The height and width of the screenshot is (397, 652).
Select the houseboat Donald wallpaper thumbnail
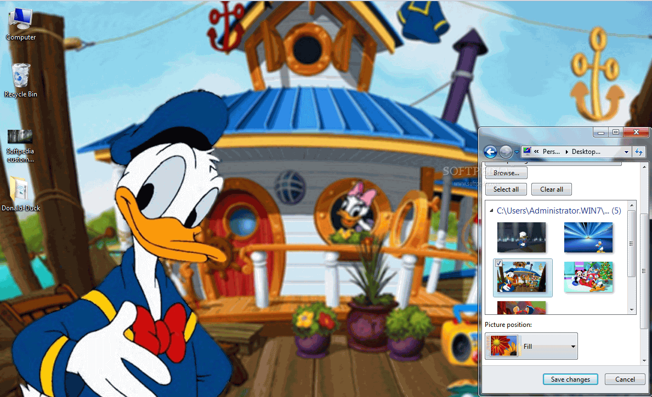pos(522,278)
